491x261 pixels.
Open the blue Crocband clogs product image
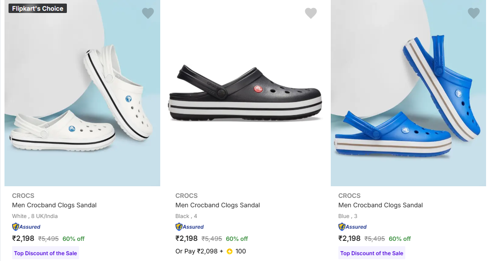(x=408, y=98)
